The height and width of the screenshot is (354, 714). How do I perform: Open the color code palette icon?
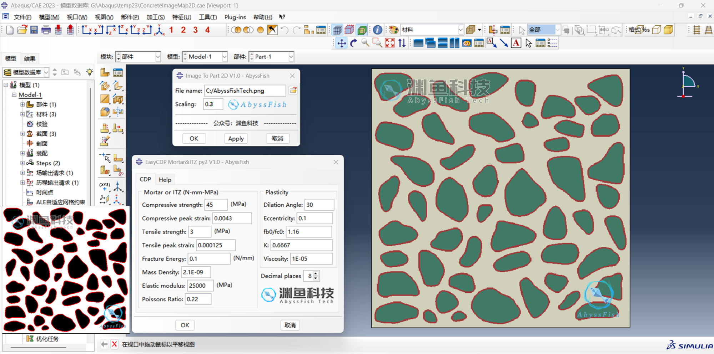tap(393, 30)
